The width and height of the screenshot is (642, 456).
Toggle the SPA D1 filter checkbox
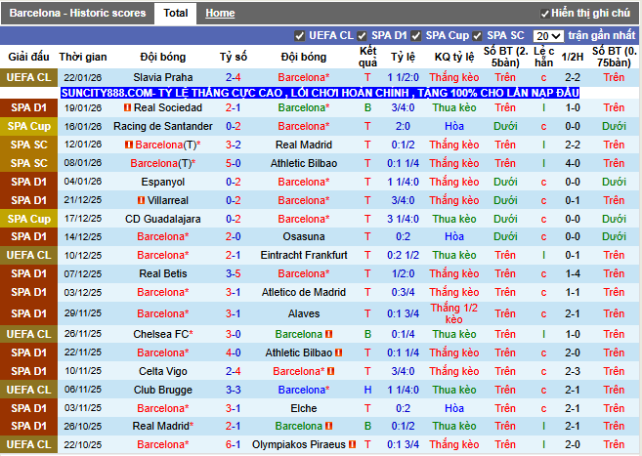[x=362, y=36]
